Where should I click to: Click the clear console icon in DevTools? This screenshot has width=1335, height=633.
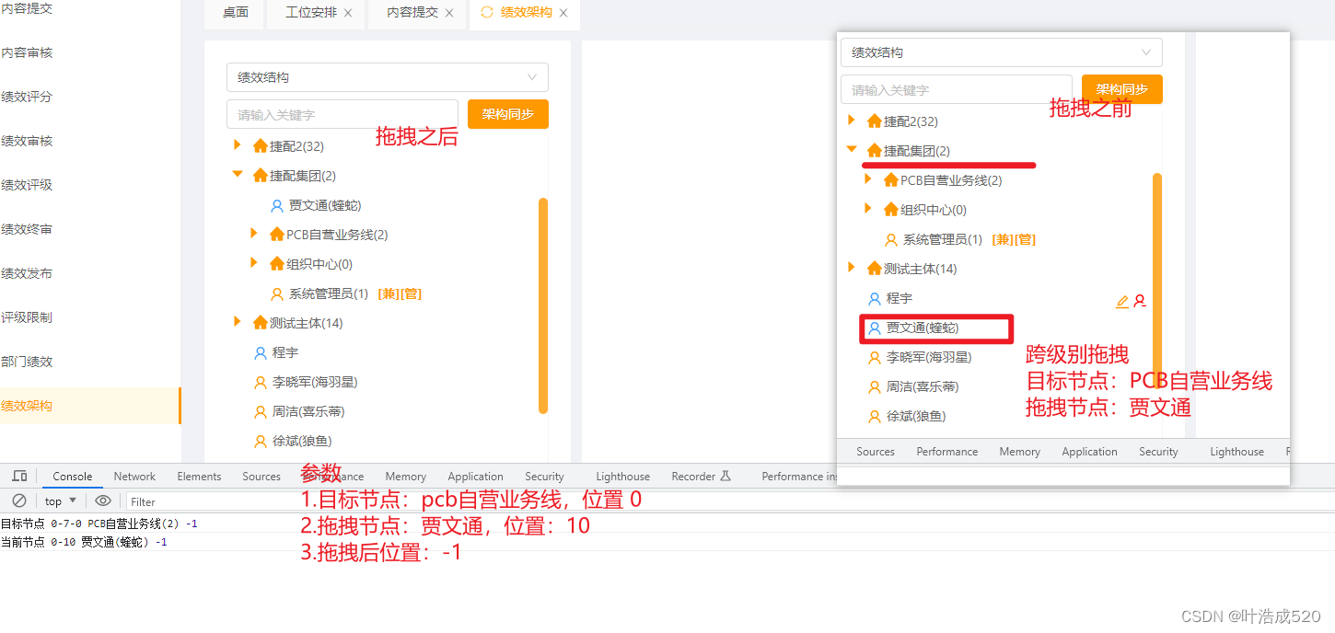point(19,500)
